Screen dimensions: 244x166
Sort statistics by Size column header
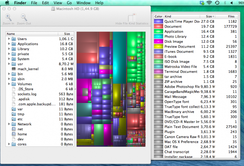(208, 16)
